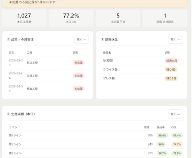
Task: Click the 249 production count value
Action: pyautogui.click(x=150, y=144)
